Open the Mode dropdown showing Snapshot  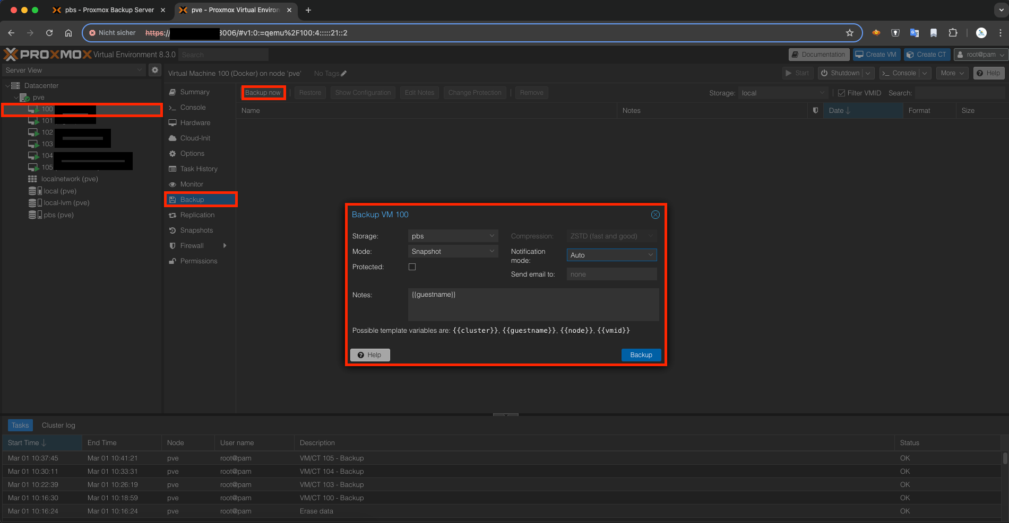(453, 251)
